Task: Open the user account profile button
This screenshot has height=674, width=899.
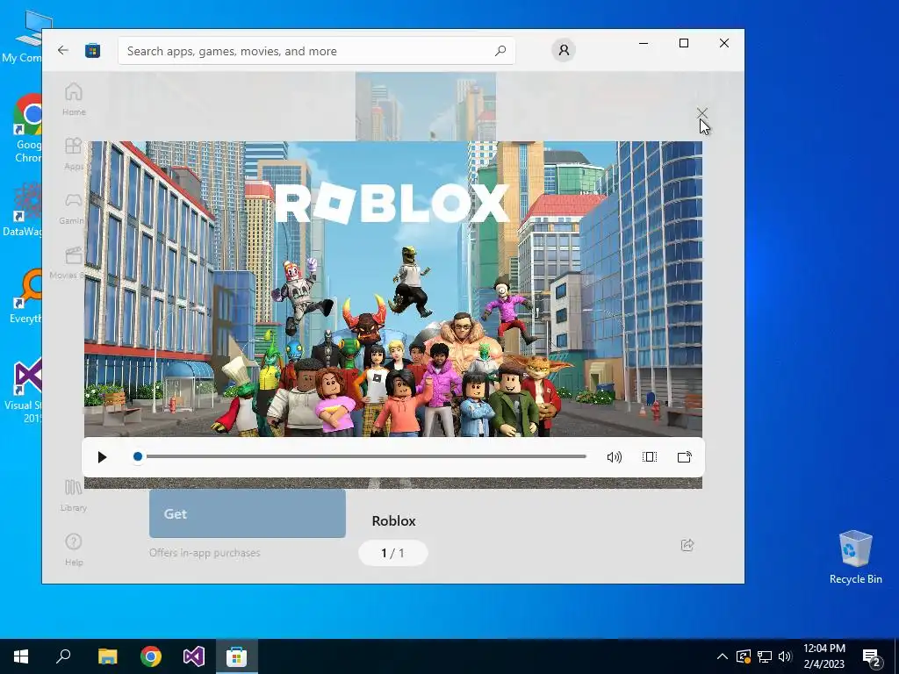Action: point(564,50)
